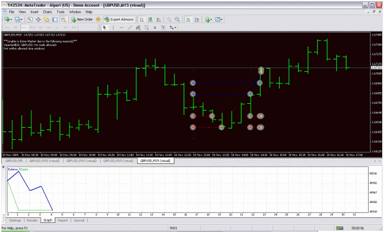This screenshot has height=232, width=384.
Task: Switch chart to M1 timeframe
Action: click(7, 28)
